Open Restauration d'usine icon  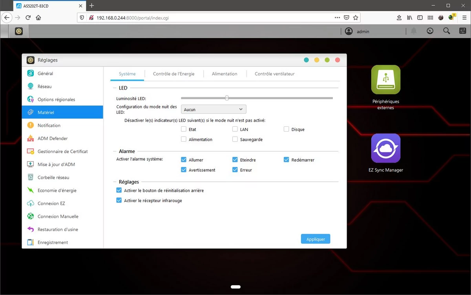[31, 229]
